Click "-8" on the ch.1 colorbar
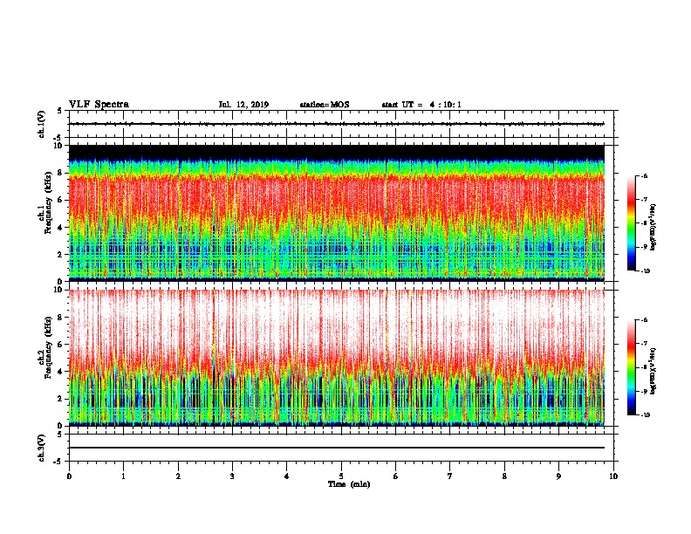The height and width of the screenshot is (534, 691). [x=644, y=223]
